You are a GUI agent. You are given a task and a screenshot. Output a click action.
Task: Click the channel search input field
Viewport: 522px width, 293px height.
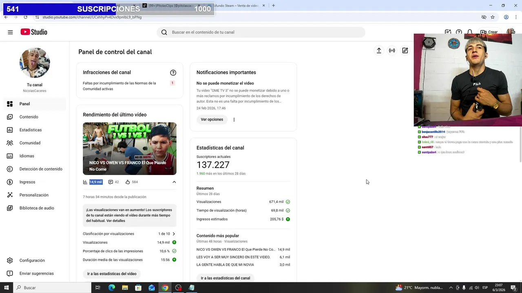pyautogui.click(x=261, y=32)
